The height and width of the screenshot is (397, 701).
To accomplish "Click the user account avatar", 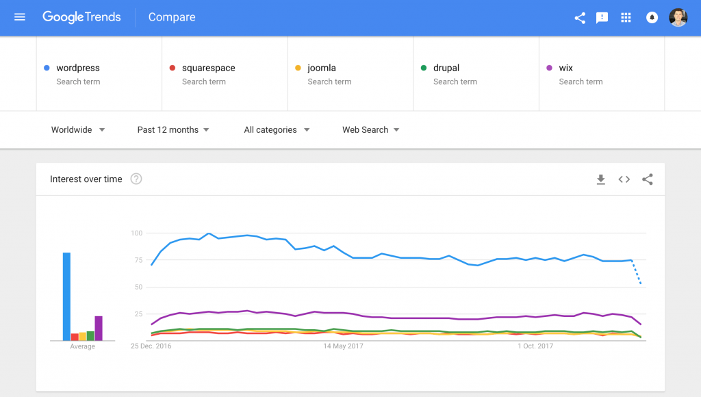I will tap(678, 18).
